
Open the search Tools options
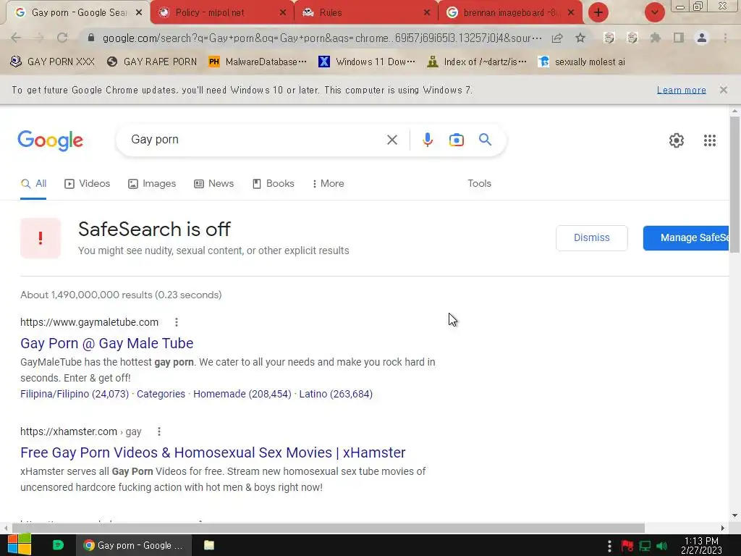[479, 183]
